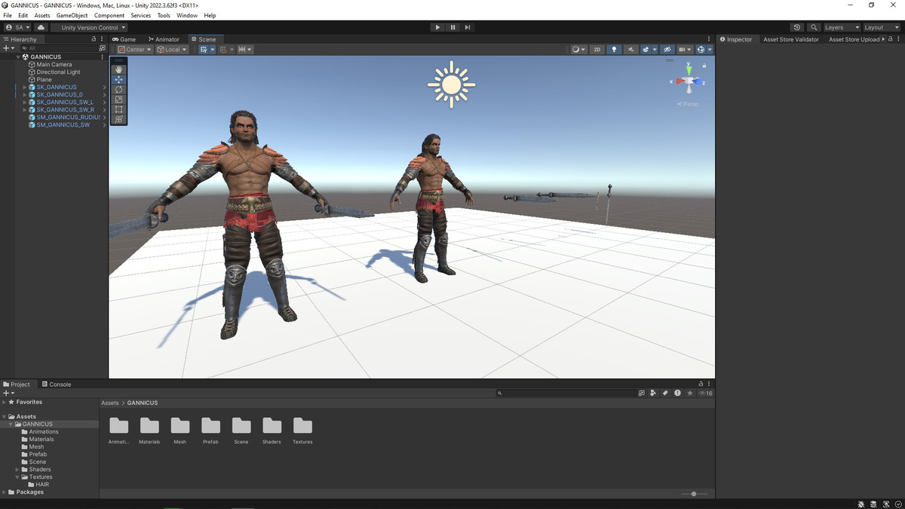The height and width of the screenshot is (509, 905).
Task: Click the Assets breadcrumb link
Action: pyautogui.click(x=110, y=403)
